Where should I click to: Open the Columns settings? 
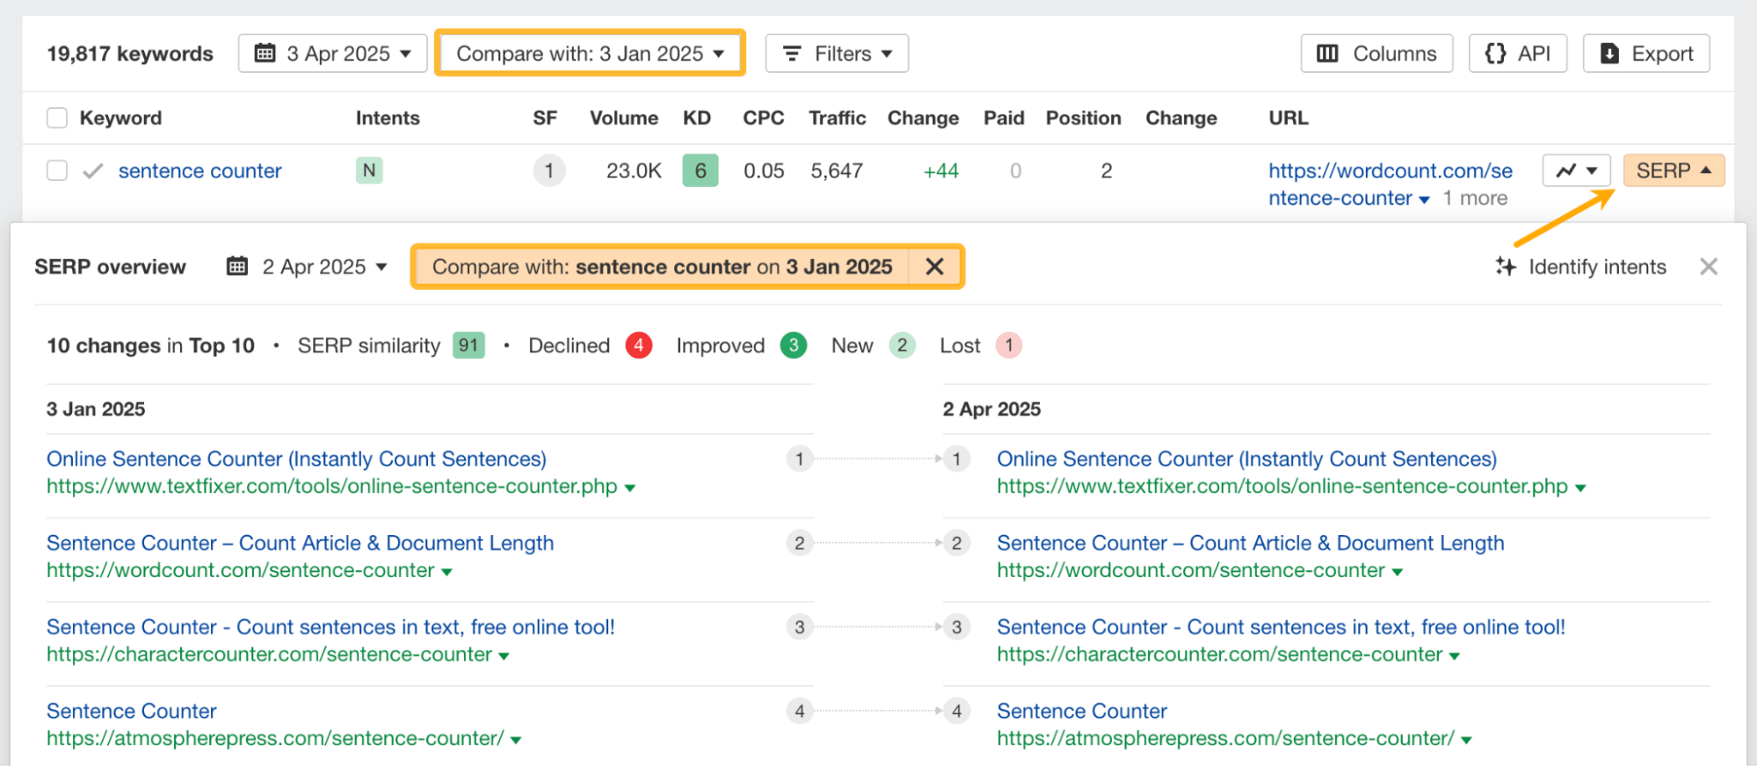[x=1376, y=54]
